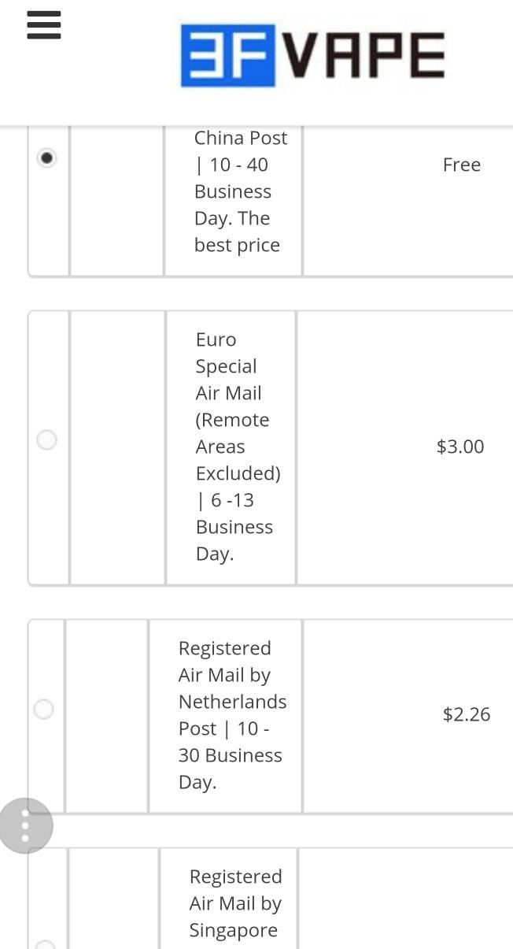
Task: Select Netherlands Post registered mail radio
Action: coord(44,710)
